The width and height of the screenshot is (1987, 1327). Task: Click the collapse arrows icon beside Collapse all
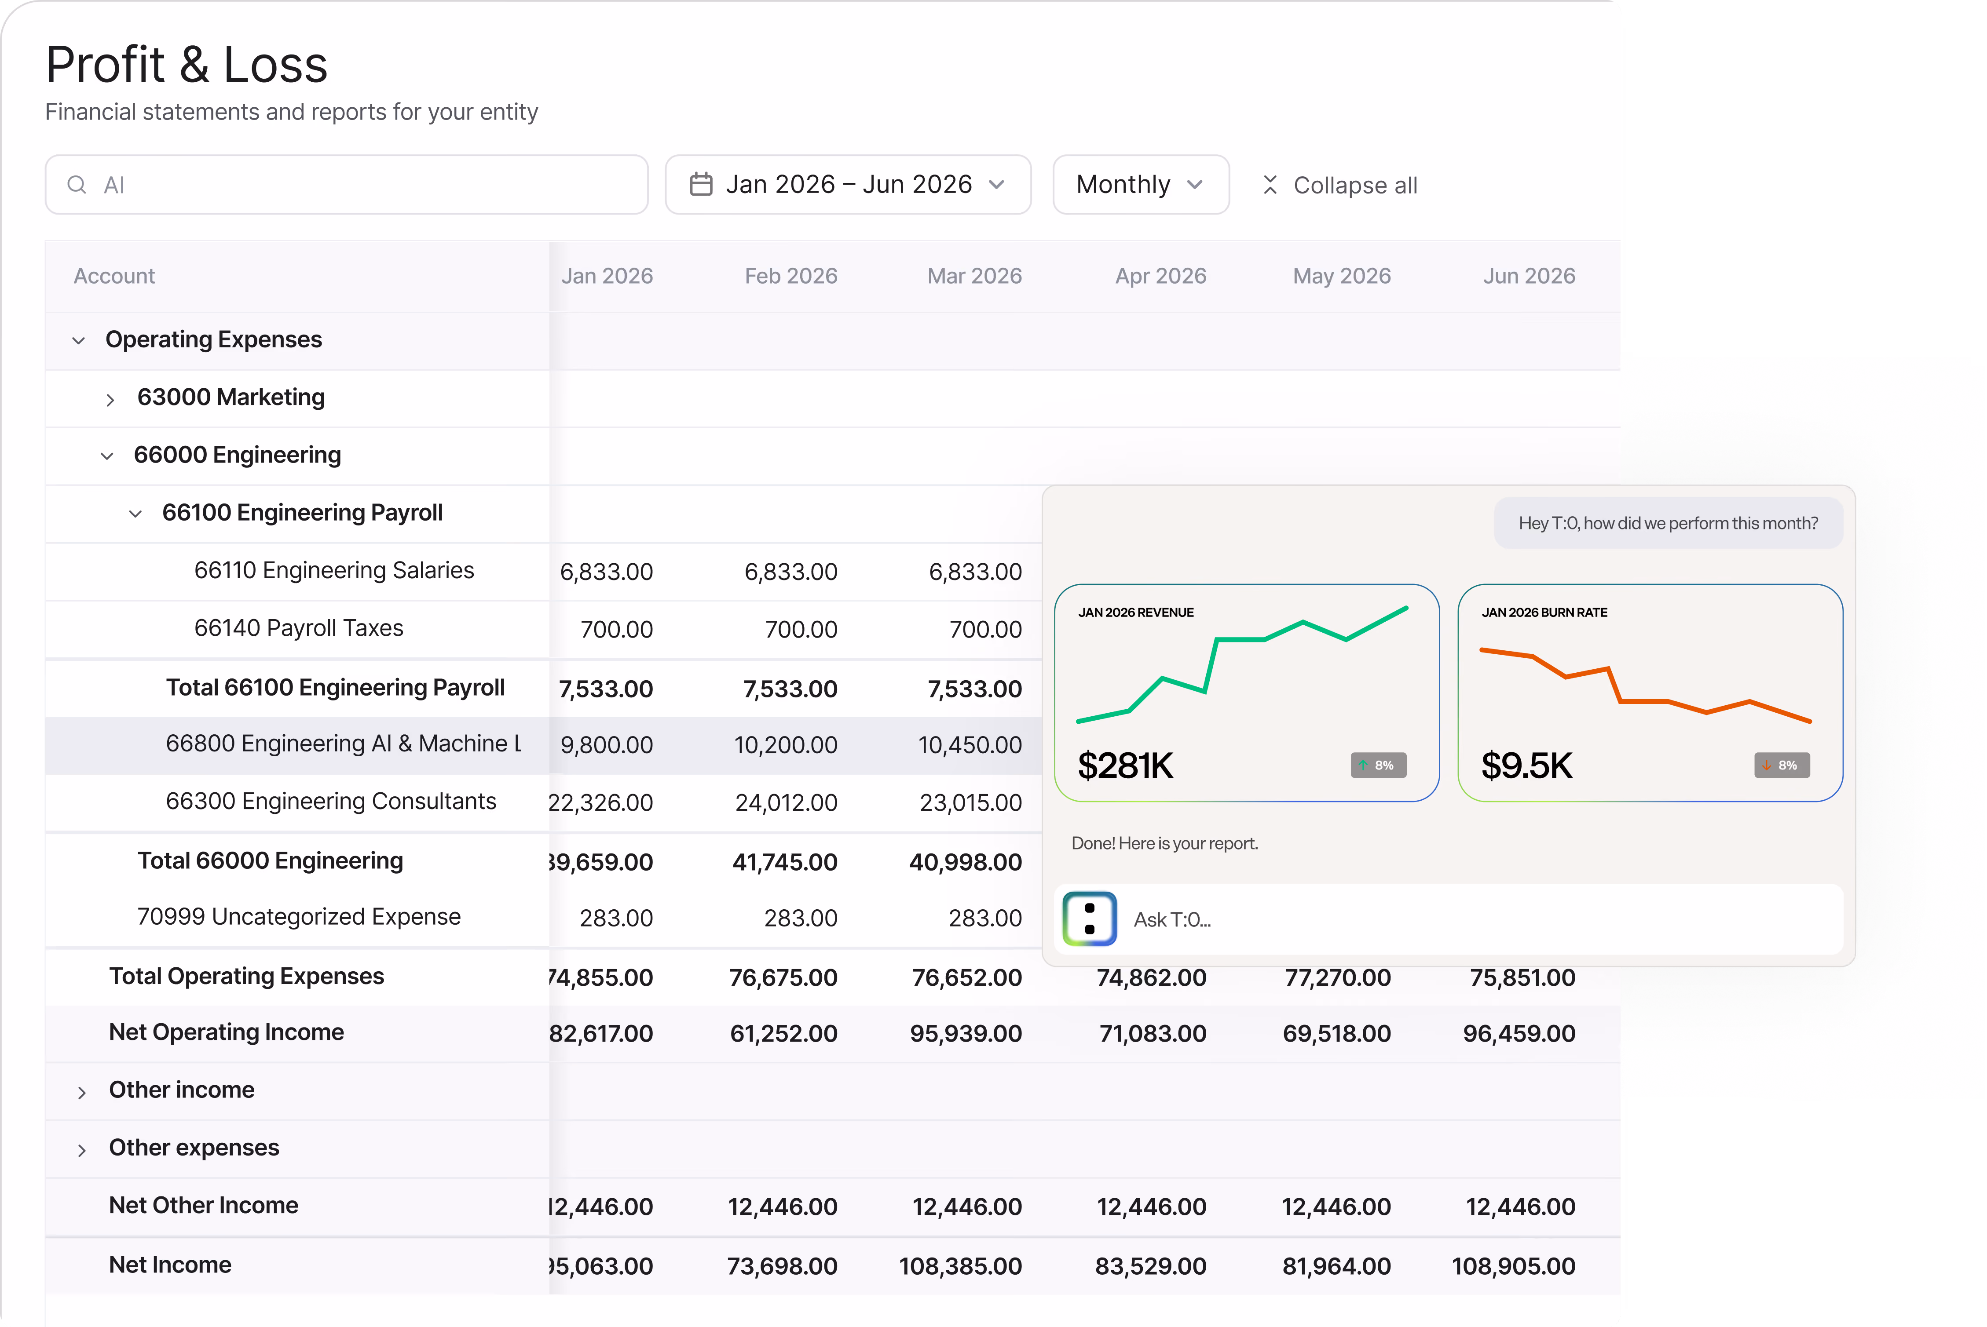tap(1270, 185)
